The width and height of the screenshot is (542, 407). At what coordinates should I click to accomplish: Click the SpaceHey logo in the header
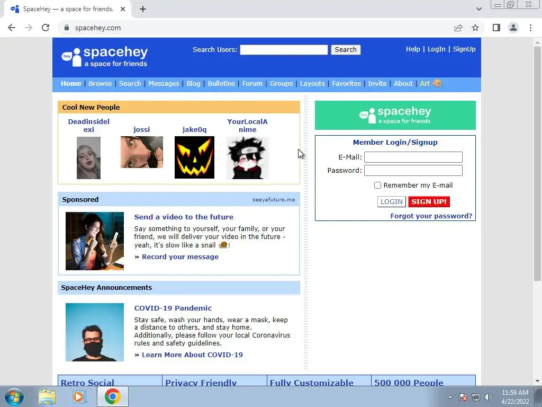coord(104,57)
